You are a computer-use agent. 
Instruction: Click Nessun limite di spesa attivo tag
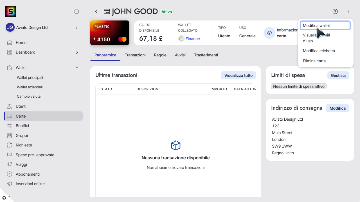pyautogui.click(x=299, y=86)
